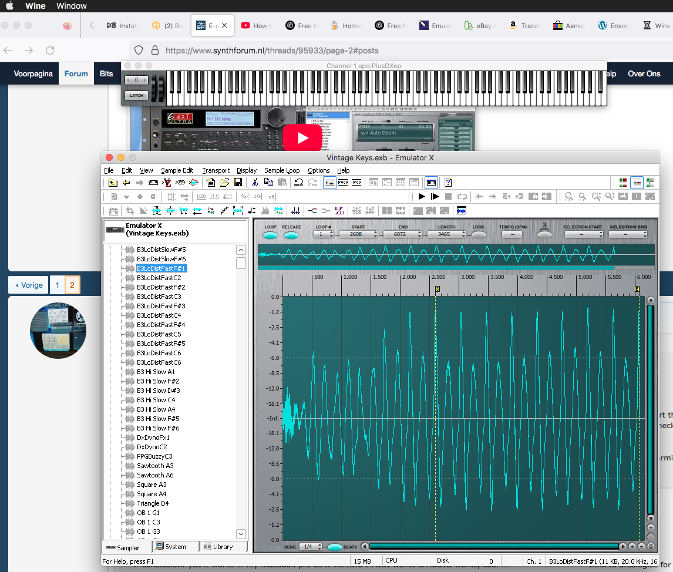Click the back yellow arrow icon
Screen dimensions: 673x572
(126, 183)
